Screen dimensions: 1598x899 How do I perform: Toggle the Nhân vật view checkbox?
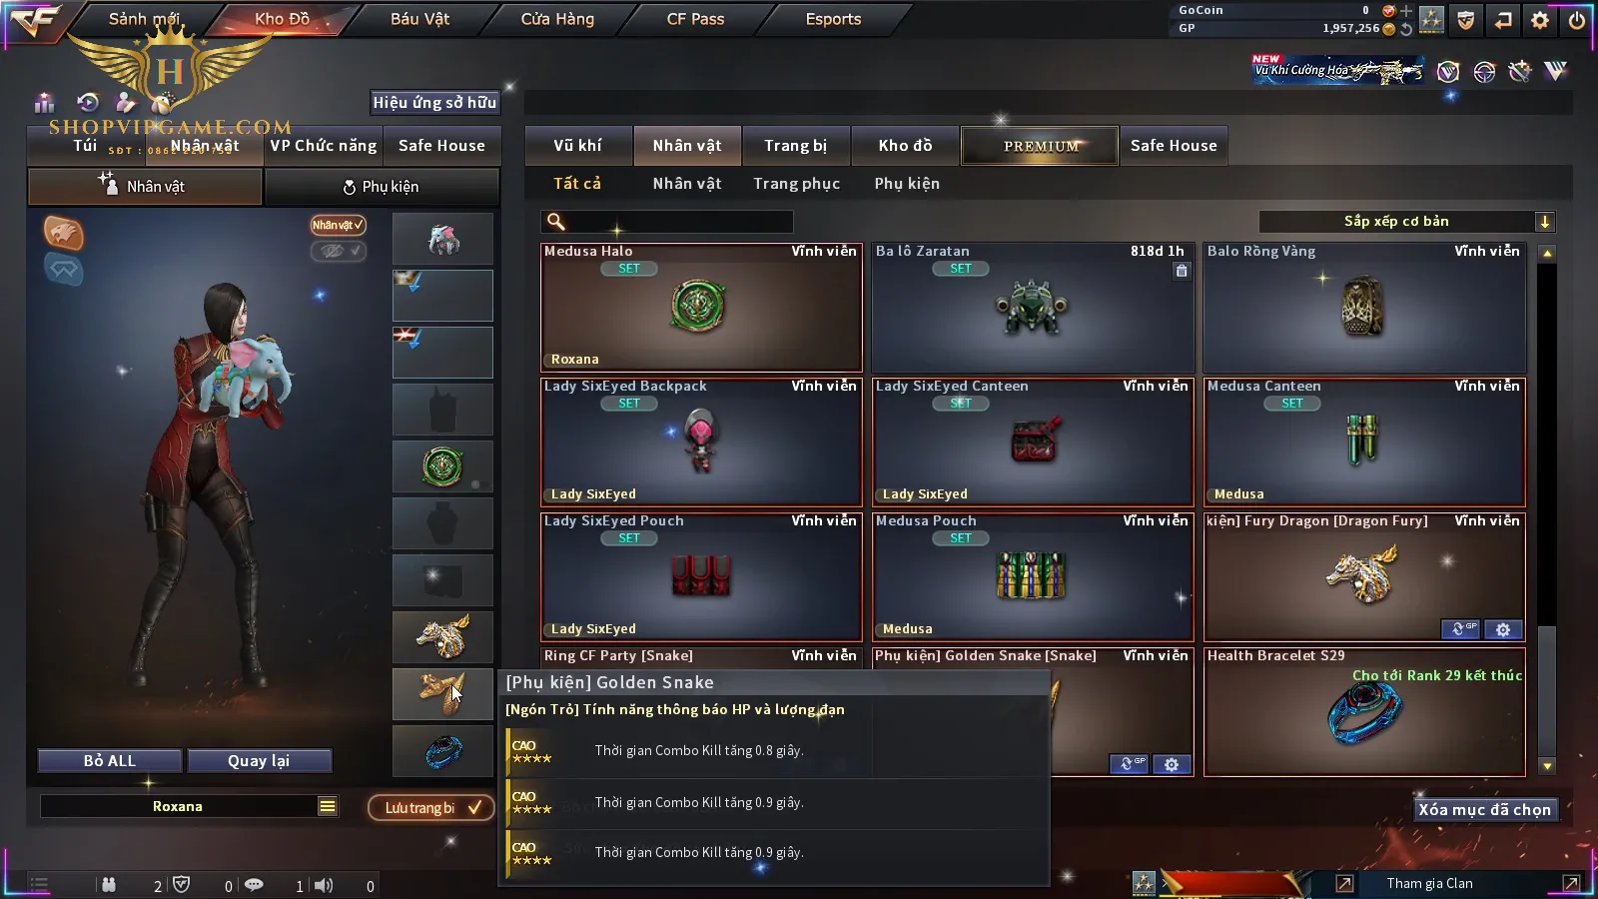click(338, 225)
